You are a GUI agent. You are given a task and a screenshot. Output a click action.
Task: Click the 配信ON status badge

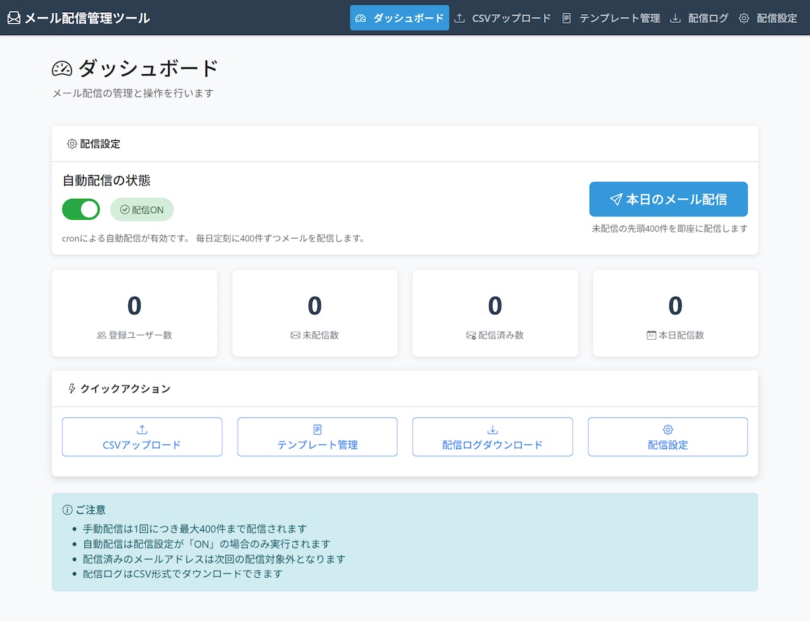coord(142,210)
